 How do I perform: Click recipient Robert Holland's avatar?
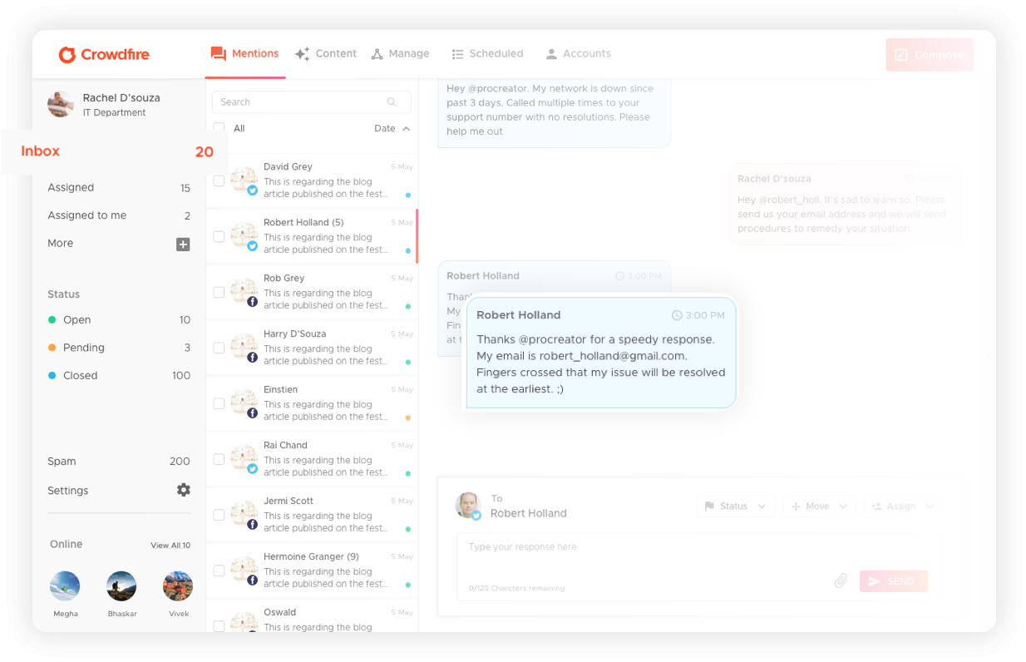pyautogui.click(x=468, y=506)
